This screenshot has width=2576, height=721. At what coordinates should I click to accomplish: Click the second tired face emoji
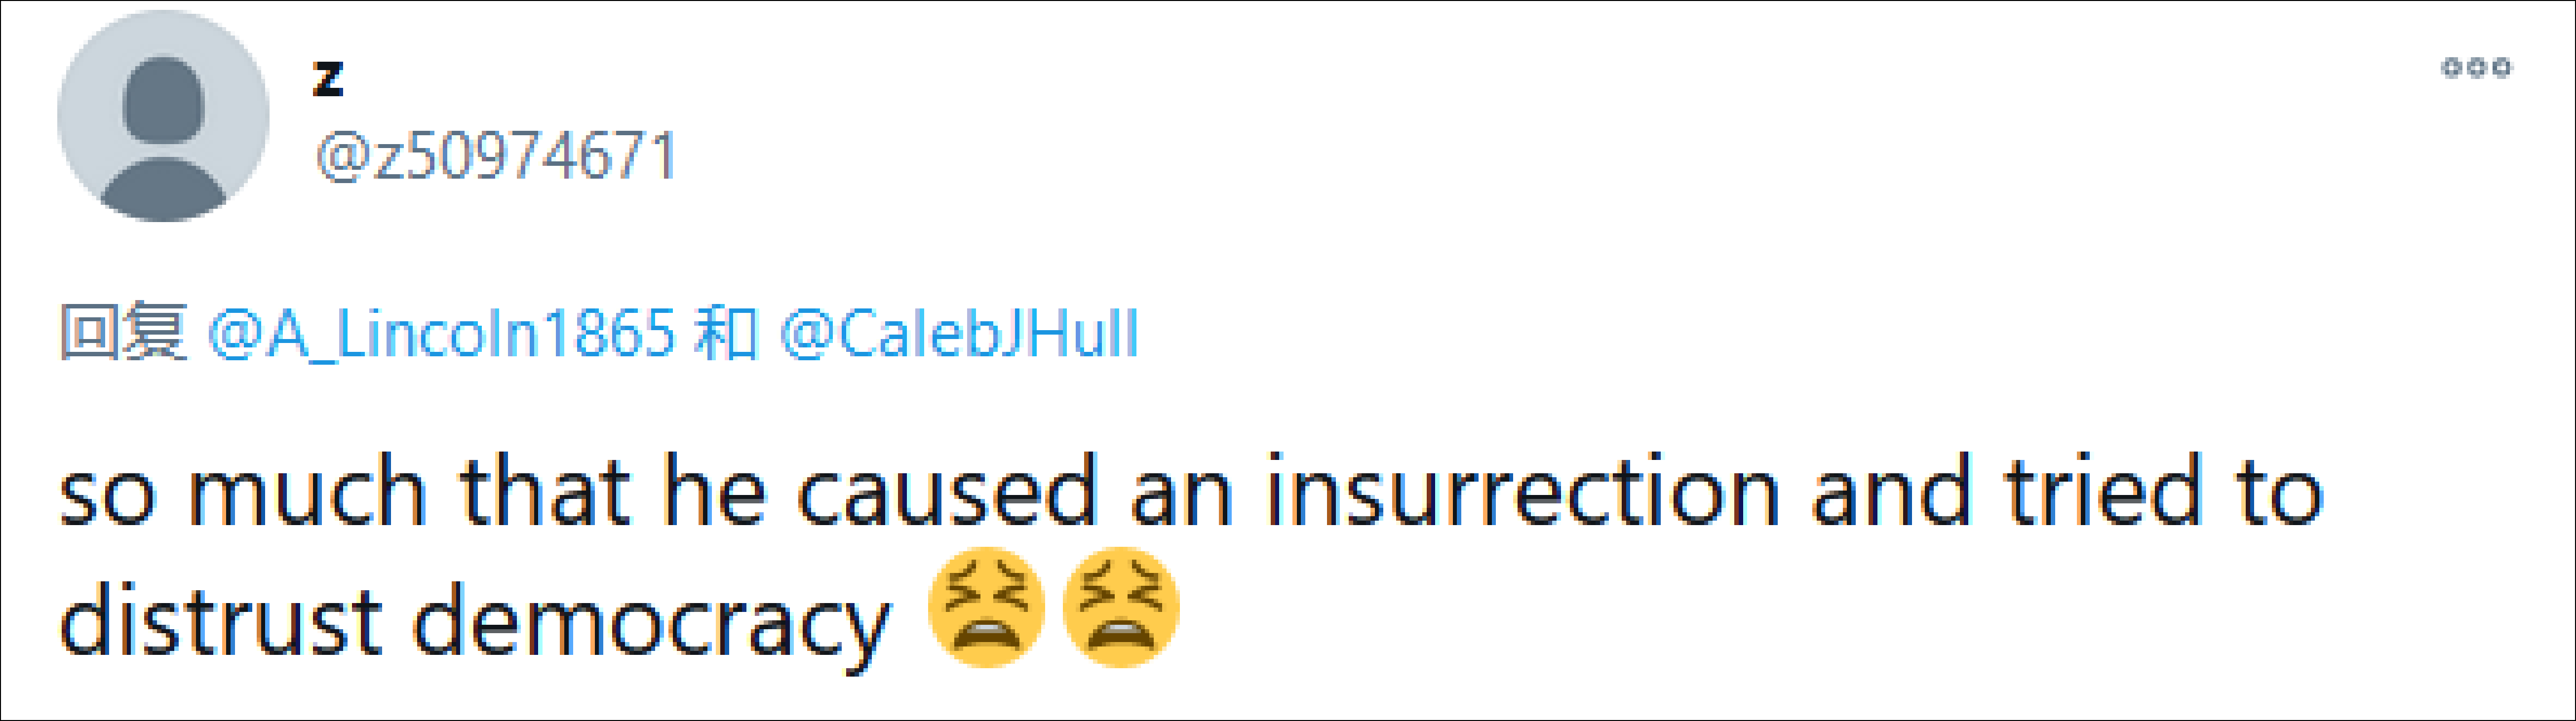[x=1121, y=607]
